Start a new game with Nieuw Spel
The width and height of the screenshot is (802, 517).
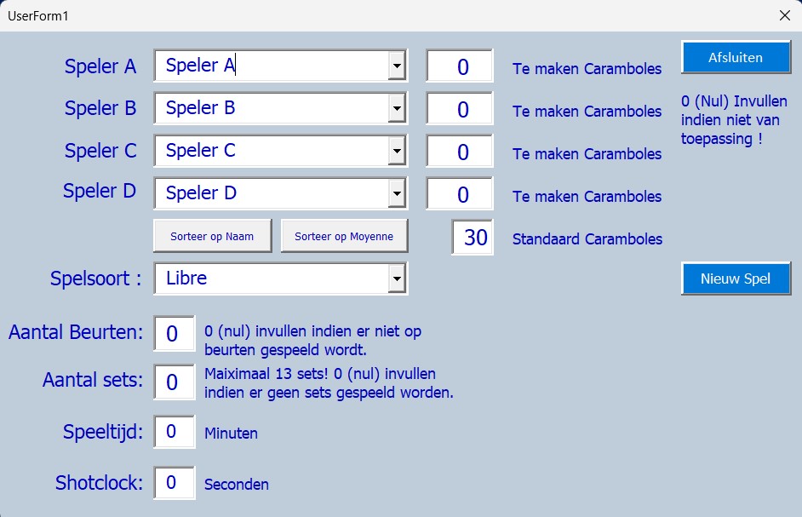[x=736, y=279]
